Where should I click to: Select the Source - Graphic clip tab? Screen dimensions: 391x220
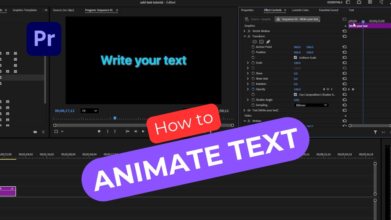258,19
